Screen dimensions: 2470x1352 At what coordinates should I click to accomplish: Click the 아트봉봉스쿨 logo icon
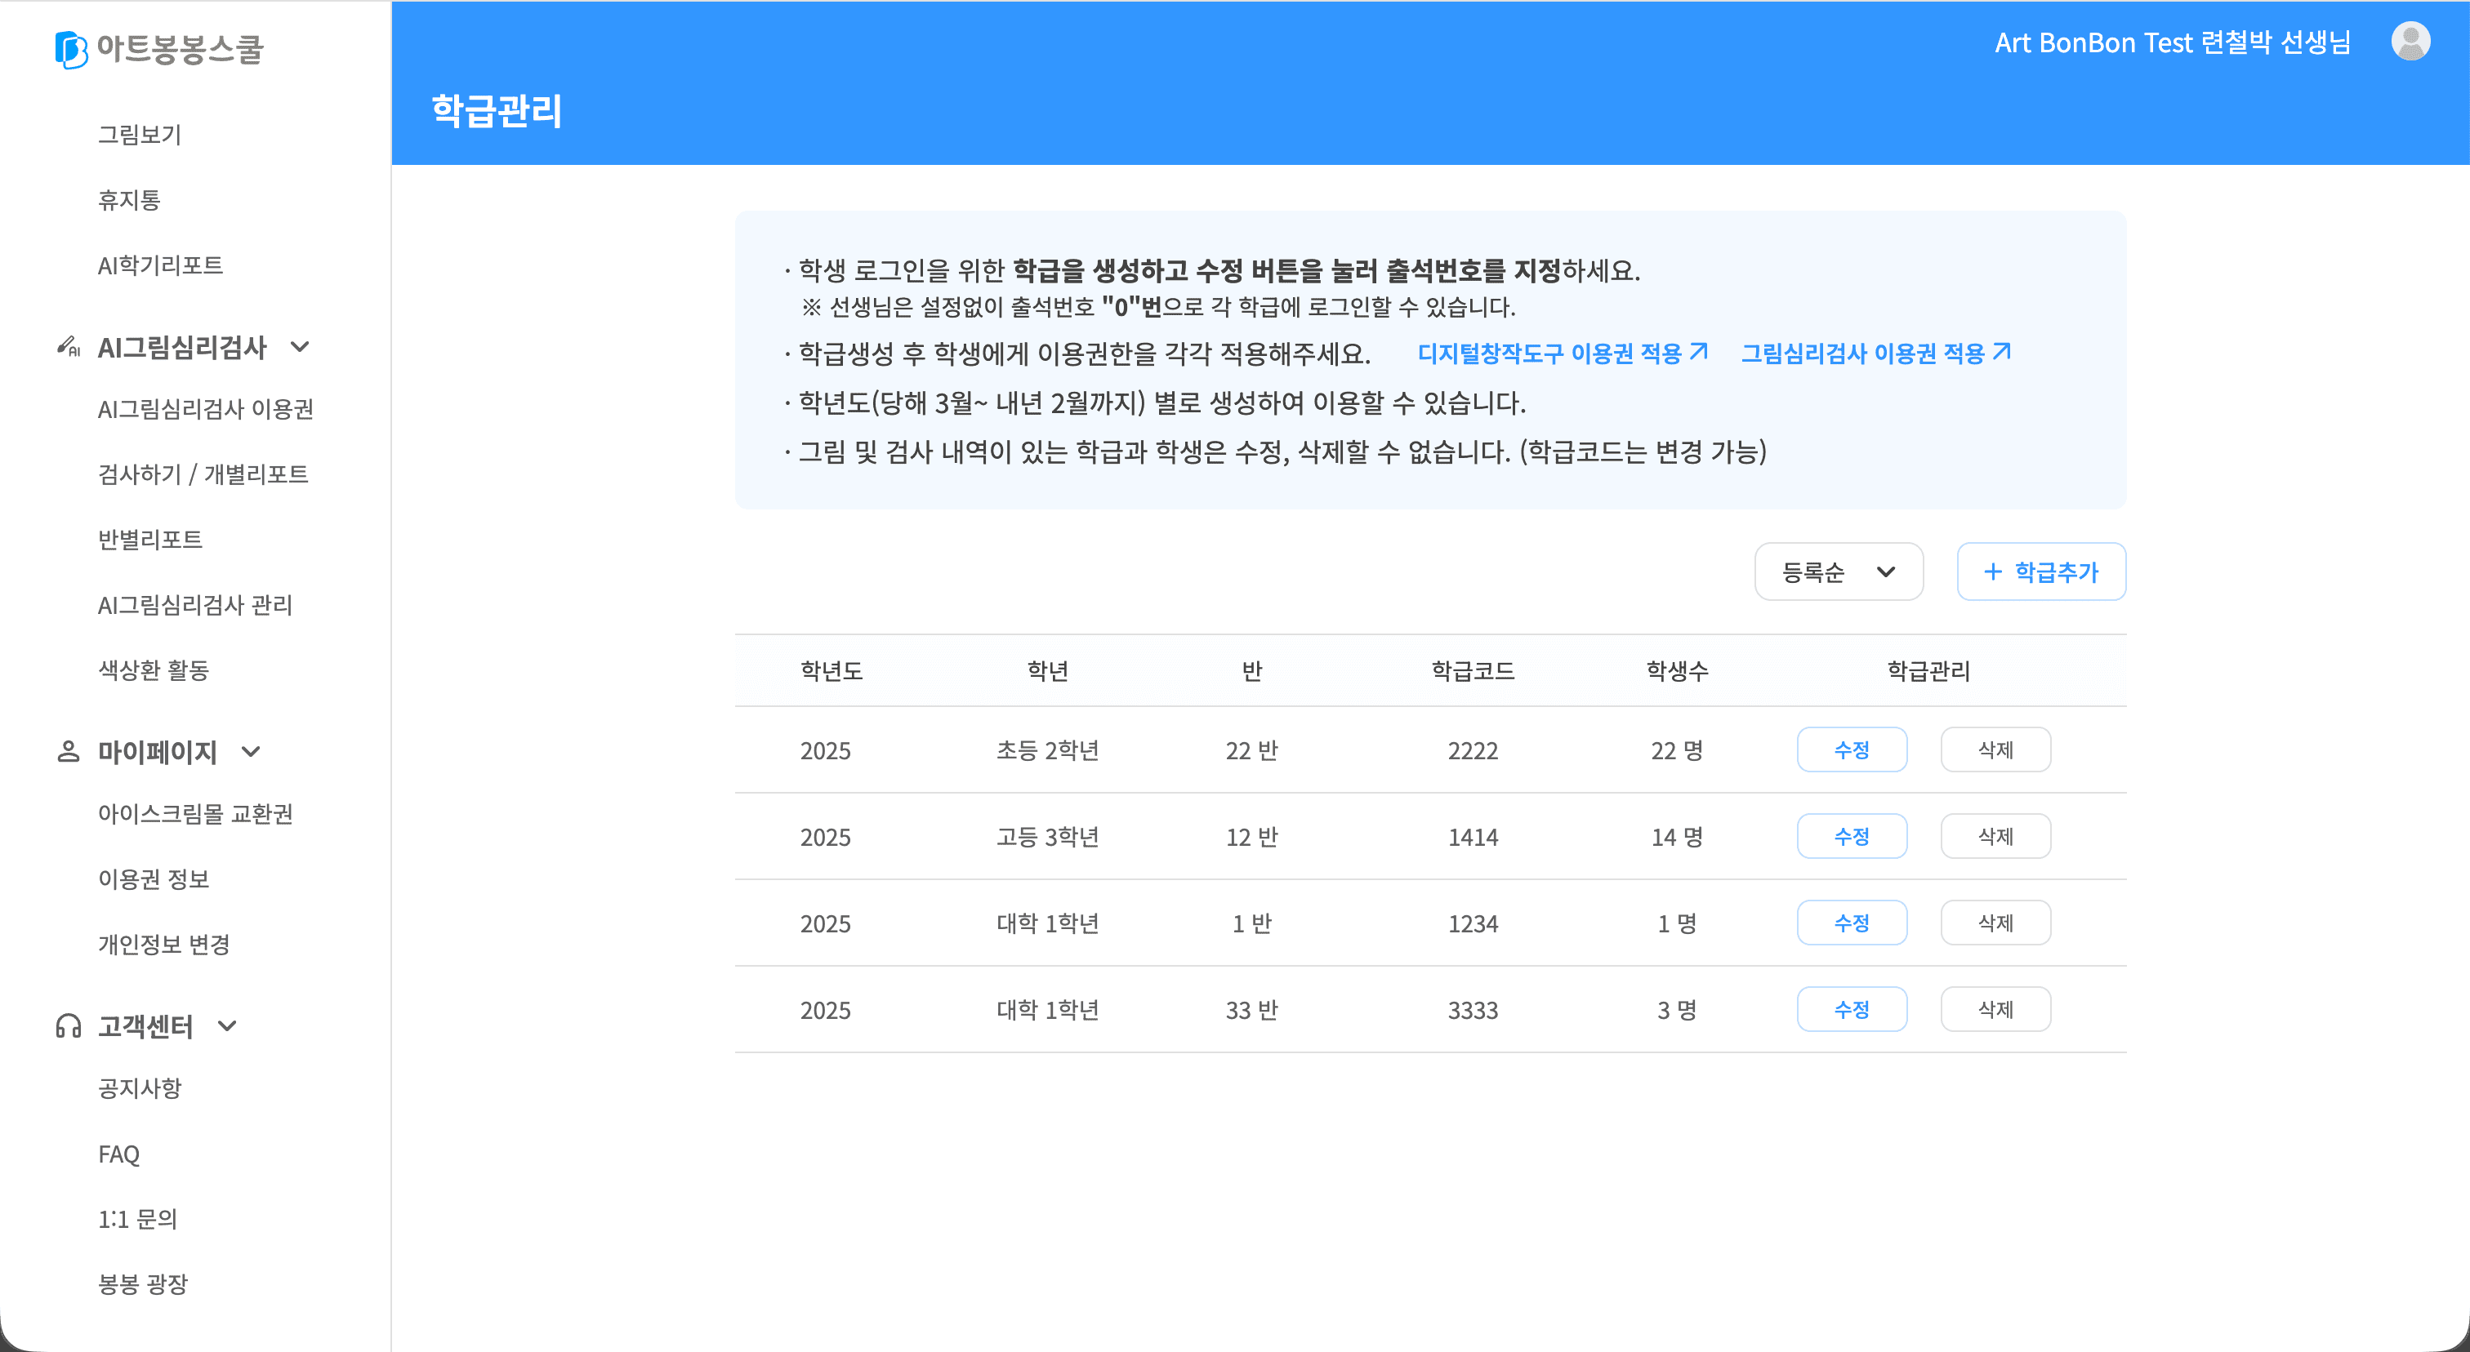[x=70, y=49]
